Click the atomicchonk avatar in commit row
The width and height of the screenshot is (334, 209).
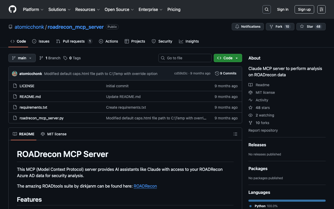(15, 74)
